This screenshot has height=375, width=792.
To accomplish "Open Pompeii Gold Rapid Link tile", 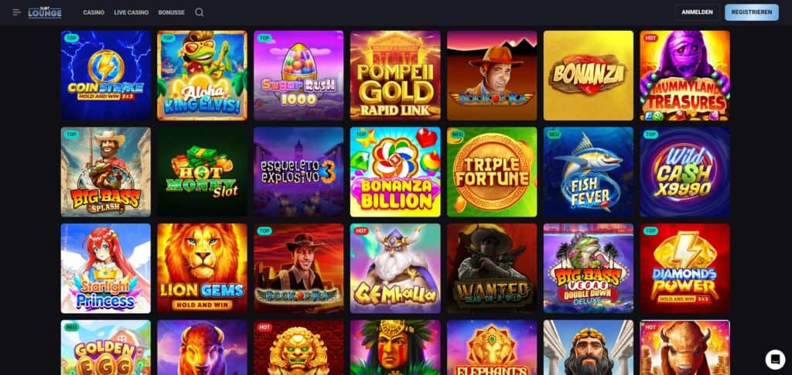I will [395, 75].
